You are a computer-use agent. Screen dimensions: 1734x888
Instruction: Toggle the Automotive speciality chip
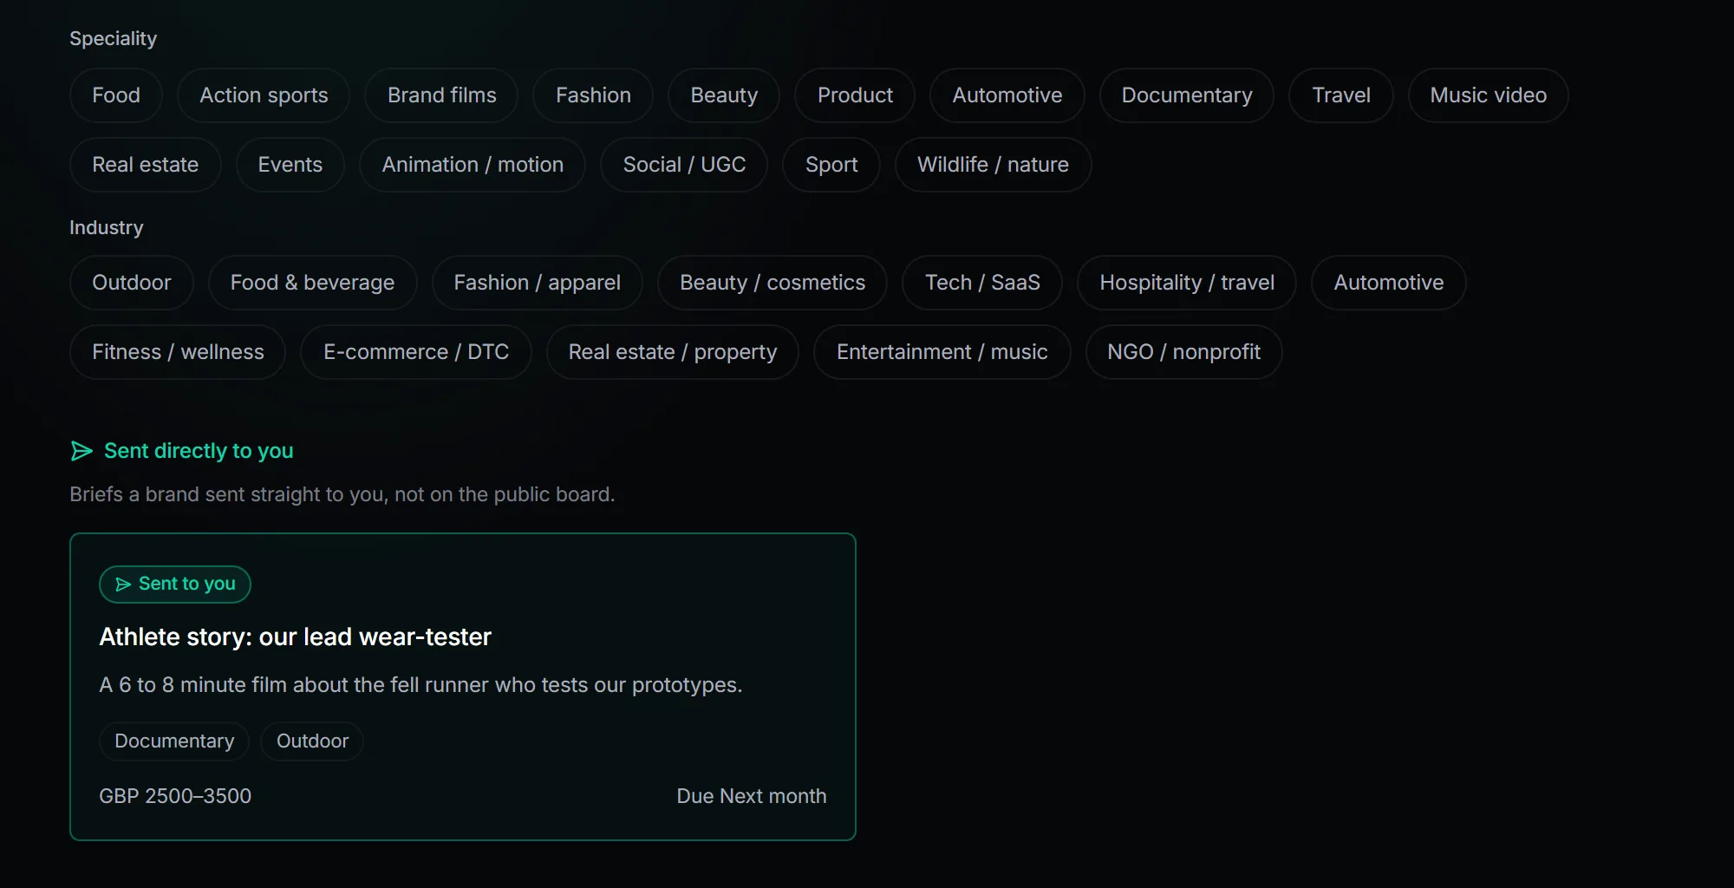[1007, 95]
